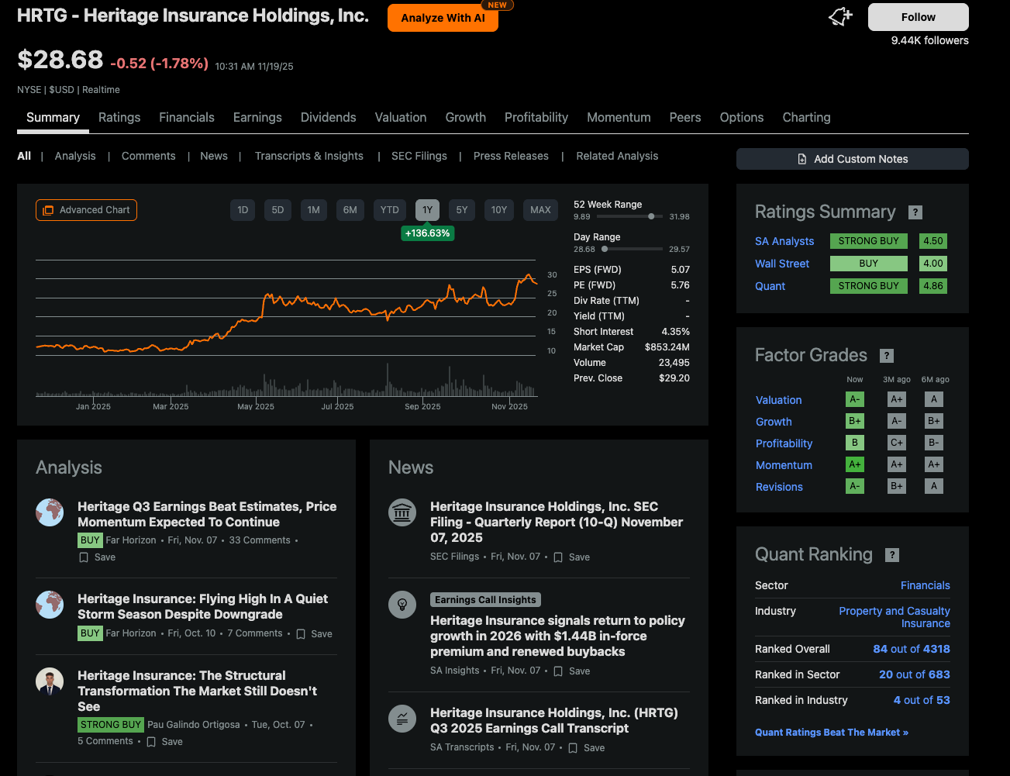Click the 52 Week Range slider marker
The image size is (1010, 776).
(651, 216)
